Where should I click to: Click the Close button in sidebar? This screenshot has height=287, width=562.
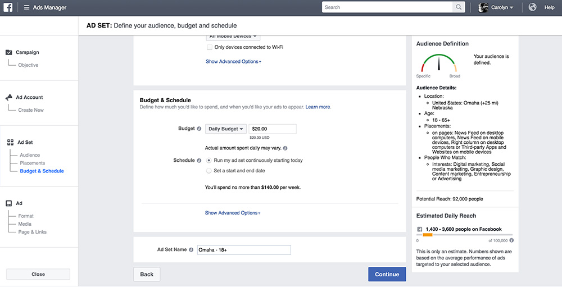[x=38, y=275]
